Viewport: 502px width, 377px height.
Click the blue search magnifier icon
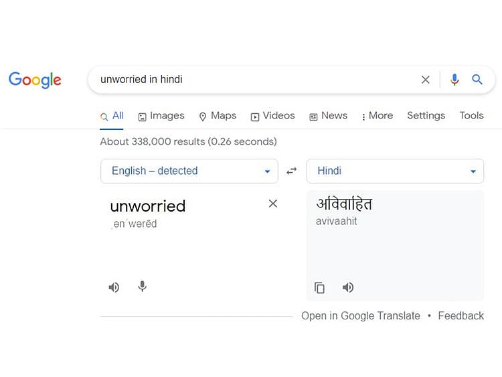pyautogui.click(x=477, y=80)
